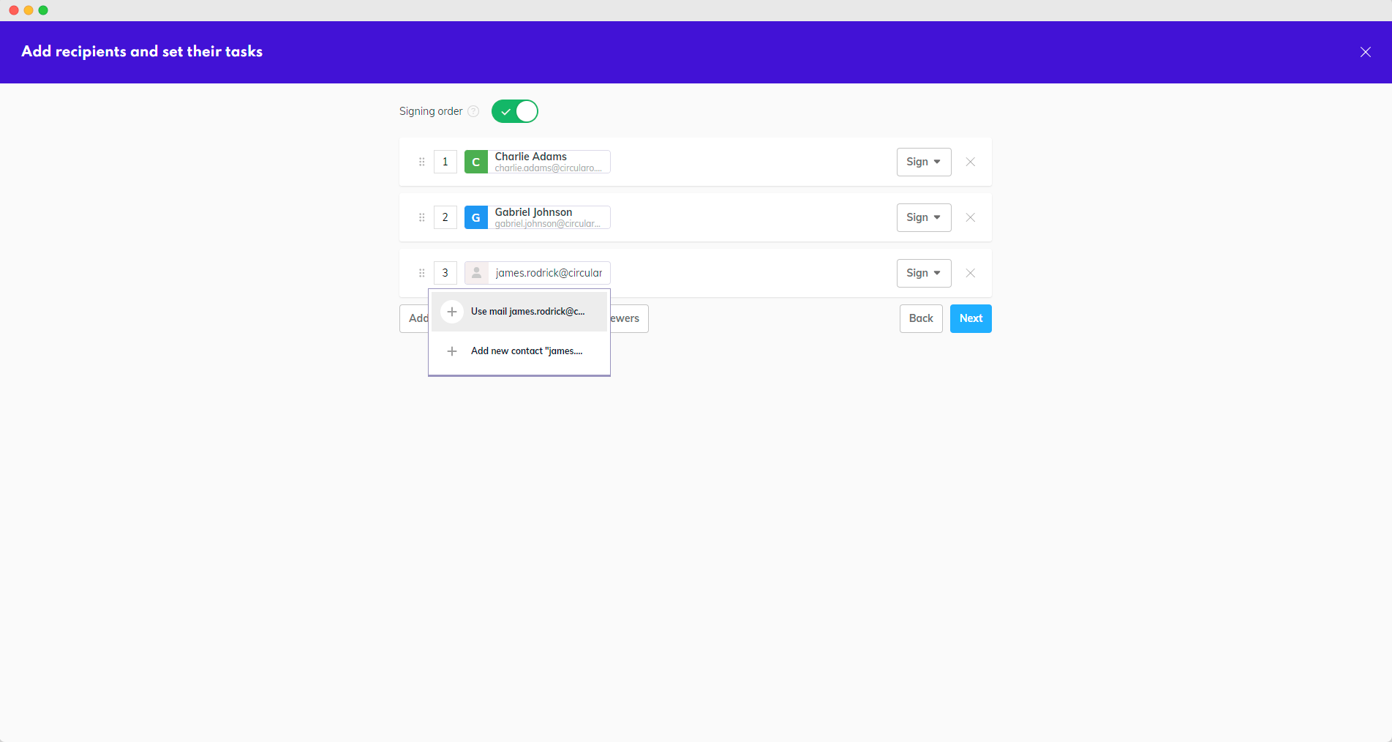The image size is (1392, 742).
Task: Click the james.rodrick email input field
Action: pos(549,273)
